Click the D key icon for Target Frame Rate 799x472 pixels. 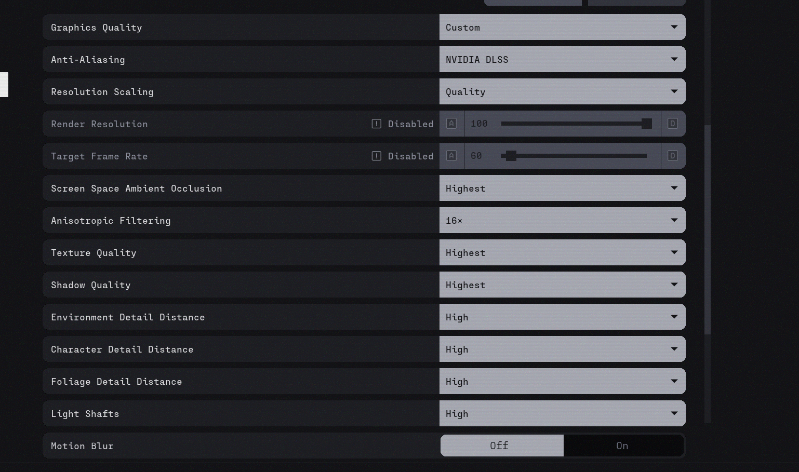[x=673, y=156]
